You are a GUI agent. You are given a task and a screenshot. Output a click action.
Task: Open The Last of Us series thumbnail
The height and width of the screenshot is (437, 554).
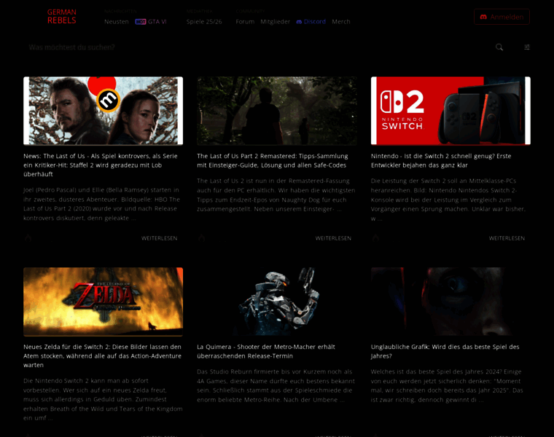[104, 111]
